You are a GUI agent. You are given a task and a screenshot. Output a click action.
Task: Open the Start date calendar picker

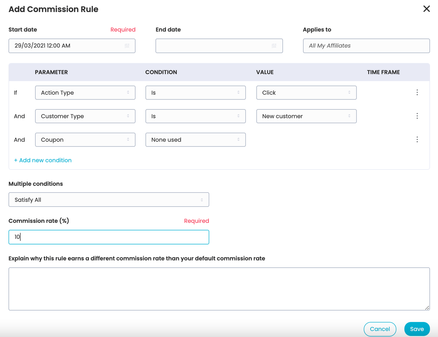[127, 46]
